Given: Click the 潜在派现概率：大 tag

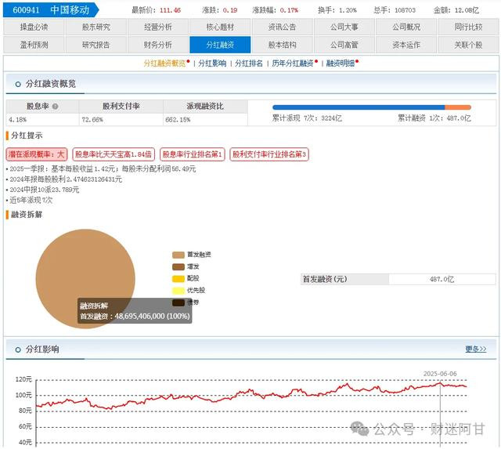Looking at the screenshot, I should (37, 154).
